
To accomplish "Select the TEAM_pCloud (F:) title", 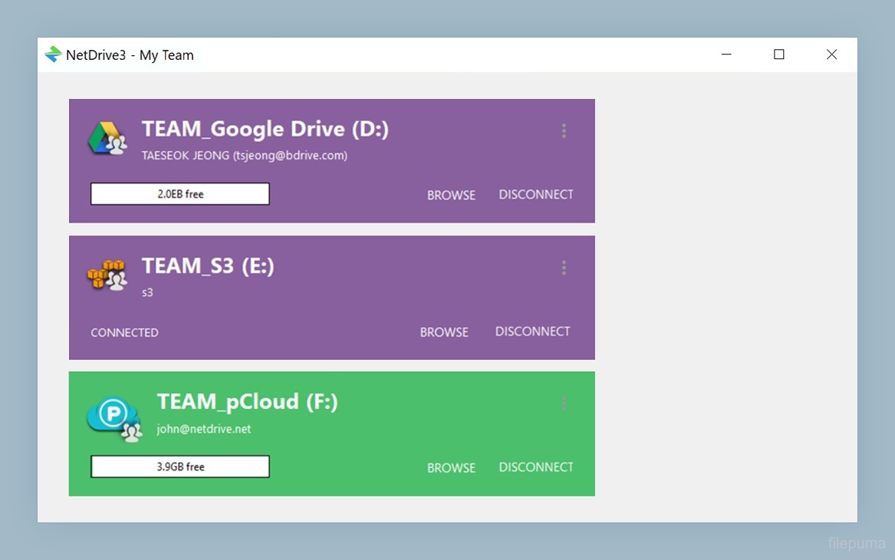I will tap(247, 401).
